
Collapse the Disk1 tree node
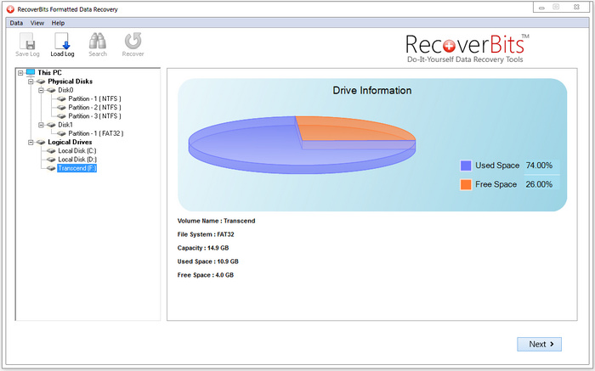coord(41,125)
